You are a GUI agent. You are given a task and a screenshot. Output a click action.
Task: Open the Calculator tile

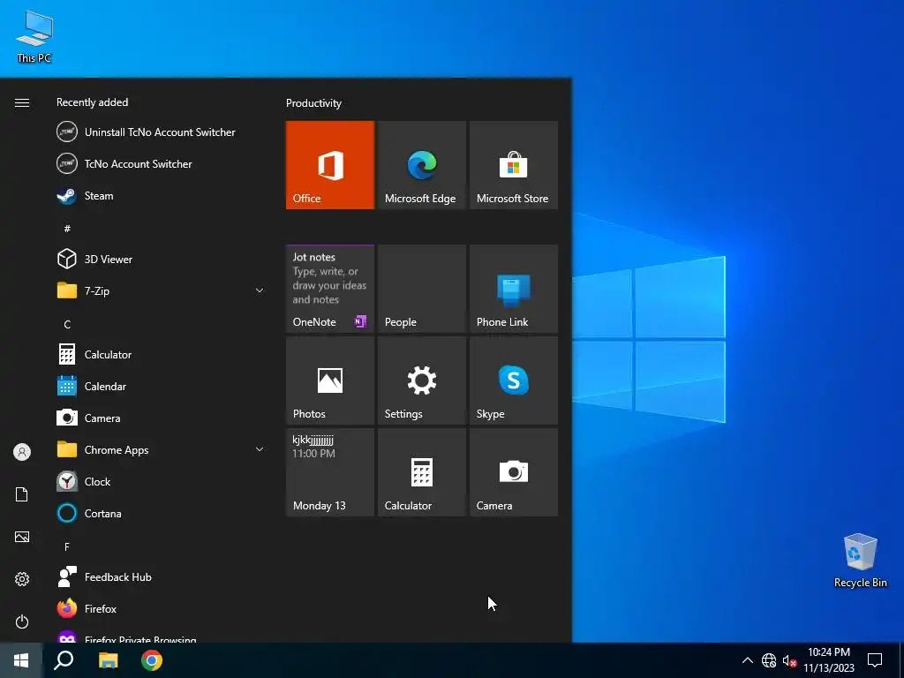421,472
